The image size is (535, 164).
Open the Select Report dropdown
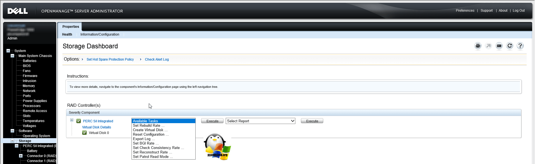pyautogui.click(x=260, y=121)
